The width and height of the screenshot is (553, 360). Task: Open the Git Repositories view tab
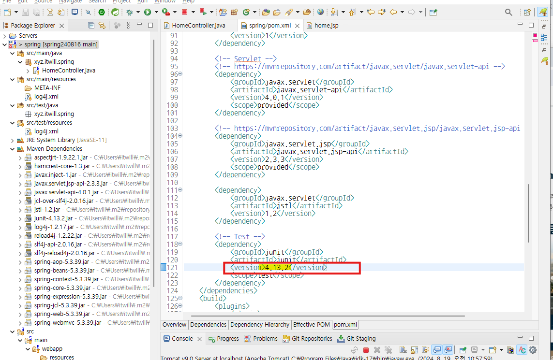[308, 339]
